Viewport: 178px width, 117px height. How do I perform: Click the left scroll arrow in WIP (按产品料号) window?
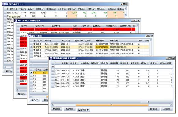coord(5,67)
